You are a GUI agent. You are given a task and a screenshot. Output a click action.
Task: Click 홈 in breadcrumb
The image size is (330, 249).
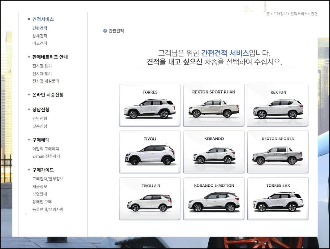(268, 14)
